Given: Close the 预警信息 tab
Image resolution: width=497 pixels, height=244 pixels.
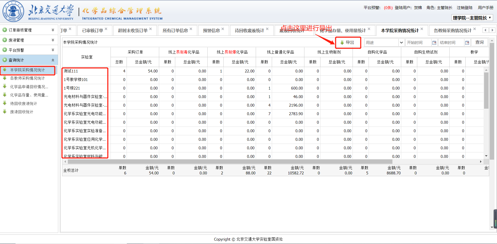Looking at the screenshot, I should coord(223,29).
